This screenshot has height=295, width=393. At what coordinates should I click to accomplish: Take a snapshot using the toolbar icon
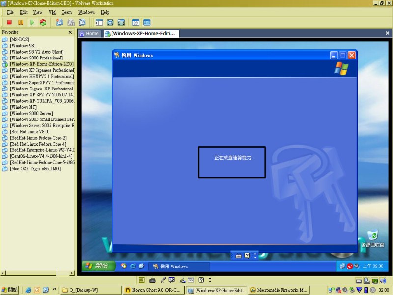click(x=59, y=22)
